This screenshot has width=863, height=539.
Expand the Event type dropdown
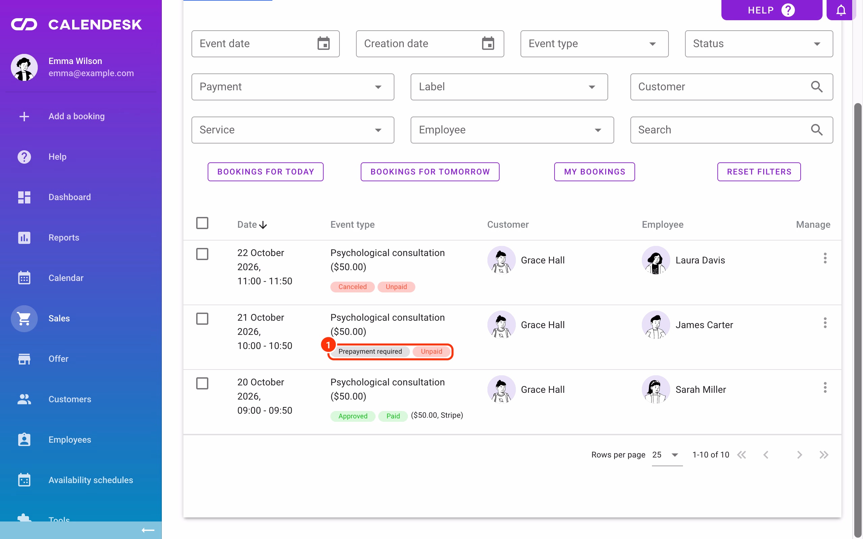[x=594, y=44]
